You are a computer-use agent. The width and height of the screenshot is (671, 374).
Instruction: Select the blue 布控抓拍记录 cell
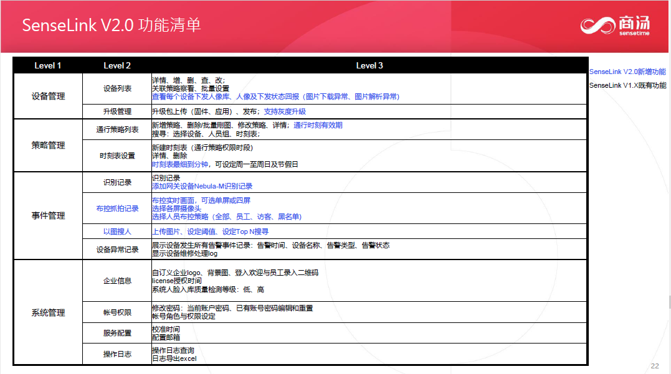pos(117,208)
